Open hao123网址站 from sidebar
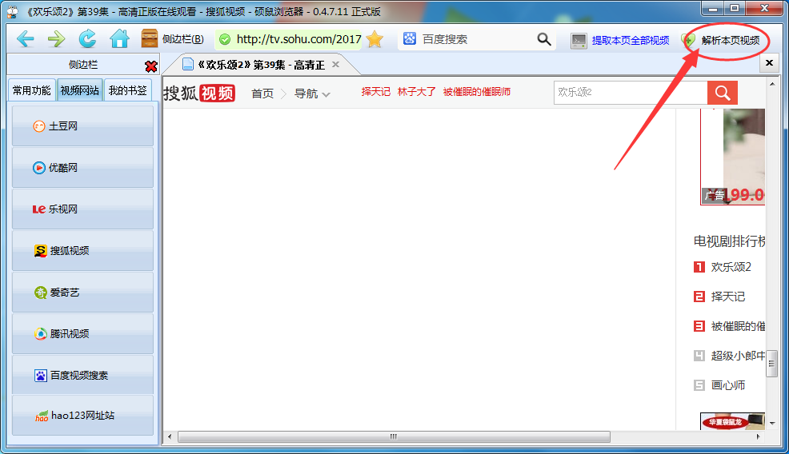This screenshot has height=454, width=789. tap(82, 416)
